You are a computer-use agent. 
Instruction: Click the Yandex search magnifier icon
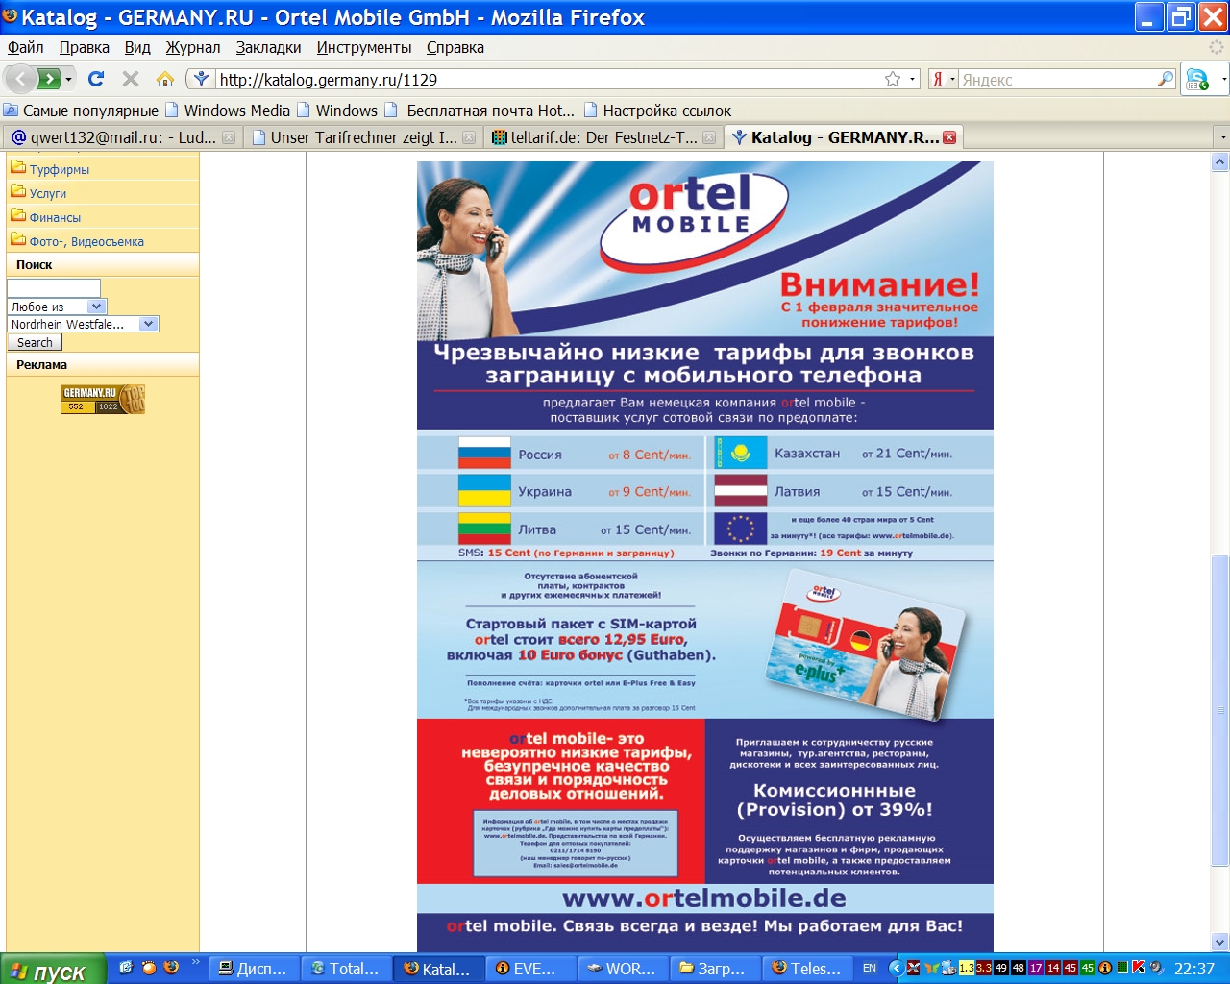coord(1166,79)
